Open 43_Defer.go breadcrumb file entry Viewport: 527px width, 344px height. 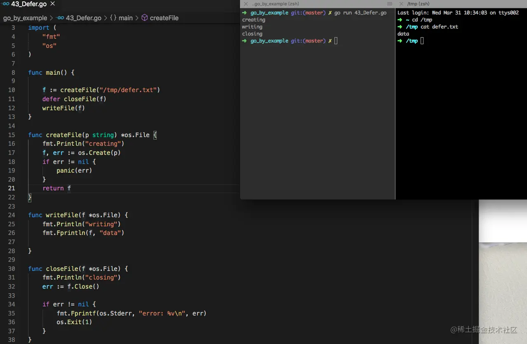[84, 18]
